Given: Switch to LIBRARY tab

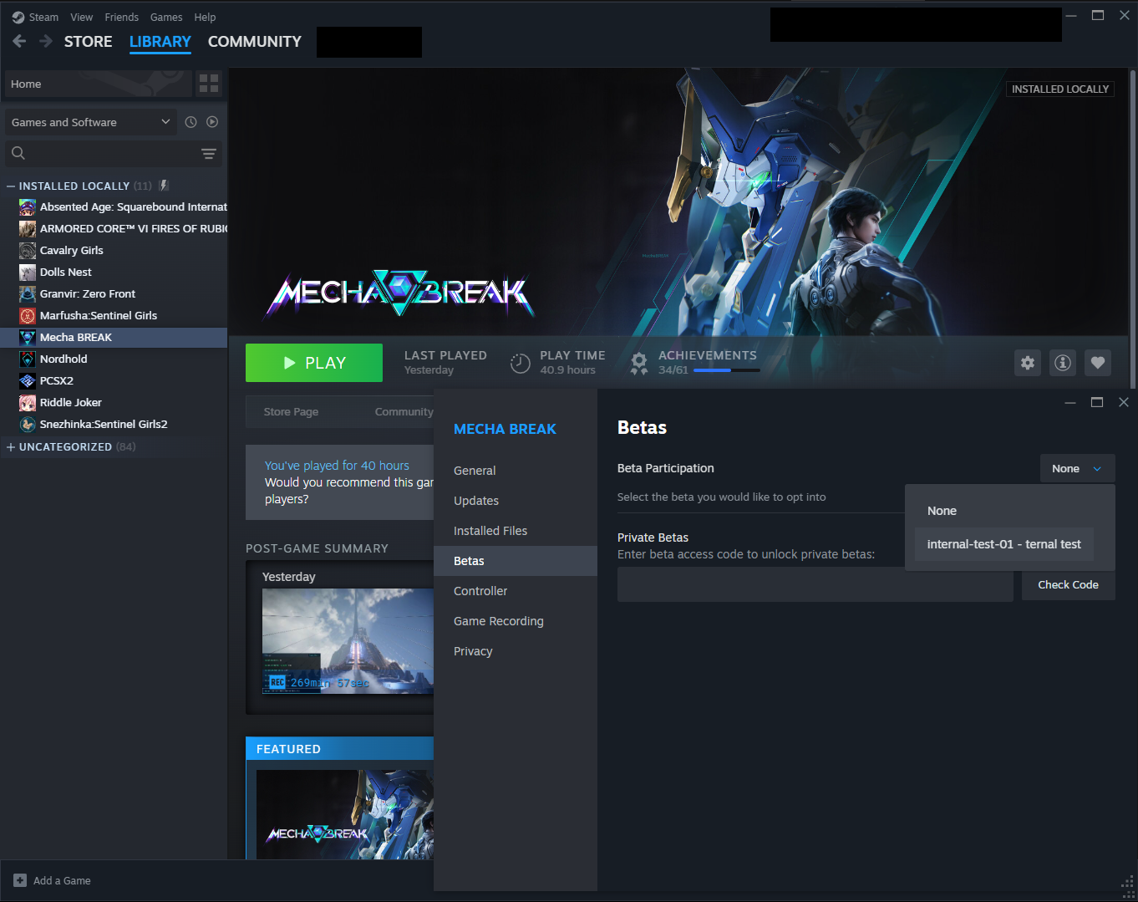Looking at the screenshot, I should 160,41.
